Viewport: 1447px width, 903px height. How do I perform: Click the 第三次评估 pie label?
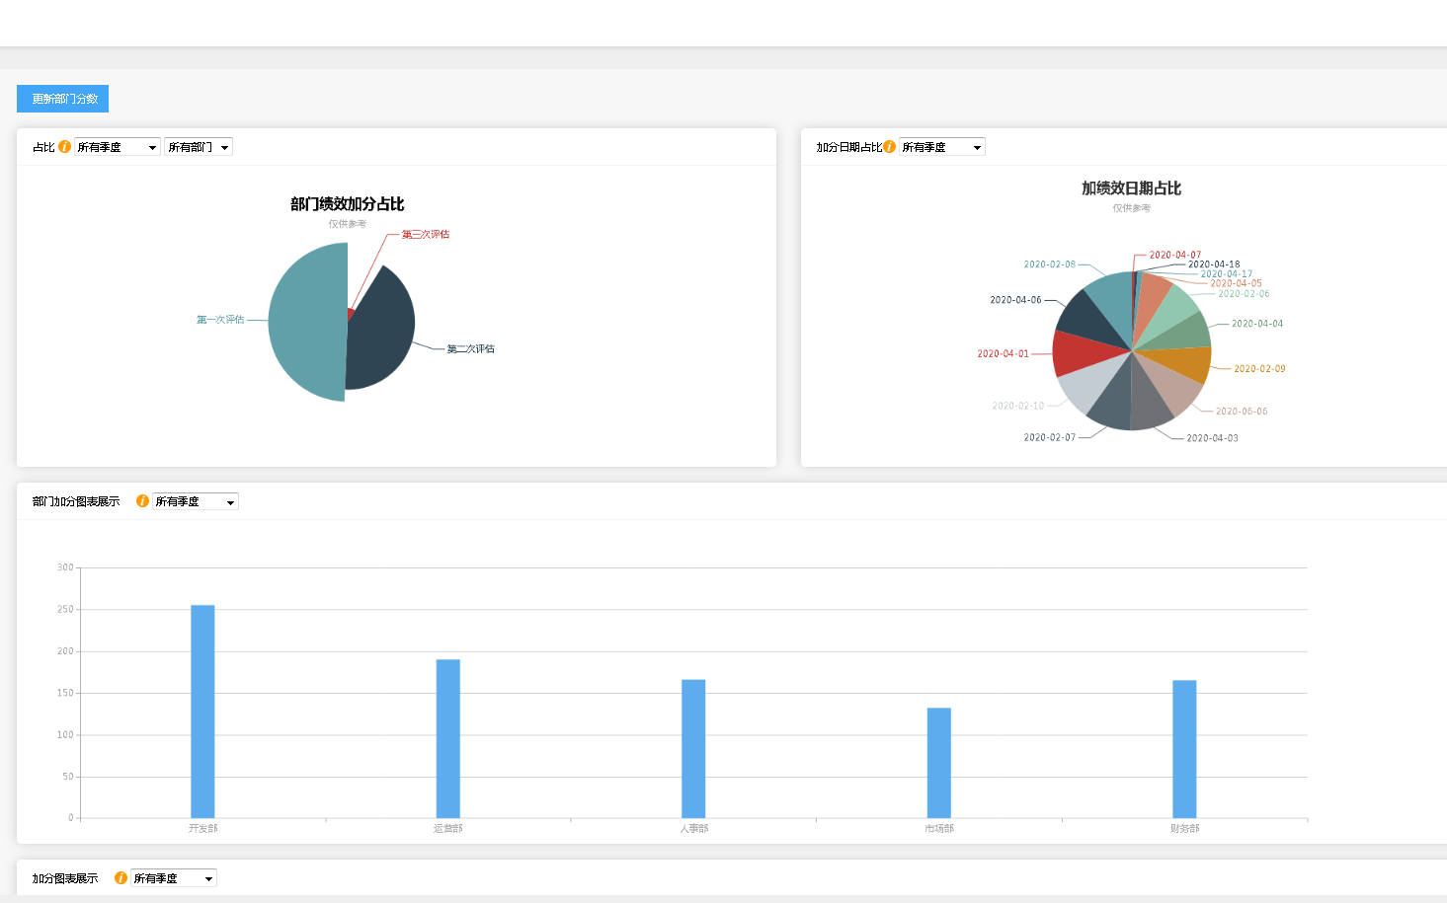click(x=426, y=234)
